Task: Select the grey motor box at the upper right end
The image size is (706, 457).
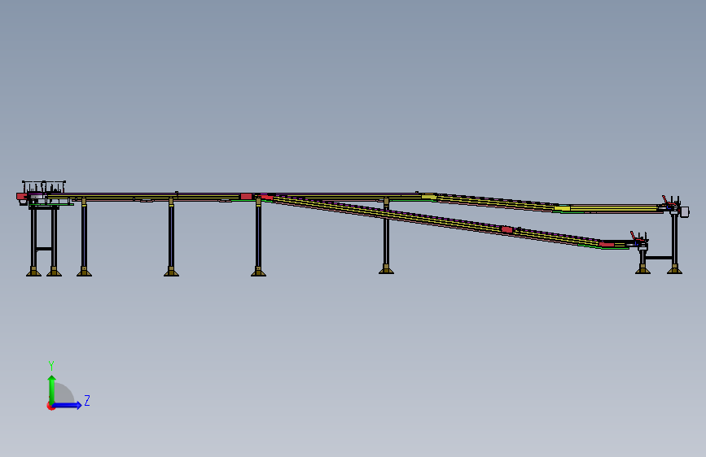Action: coord(685,212)
